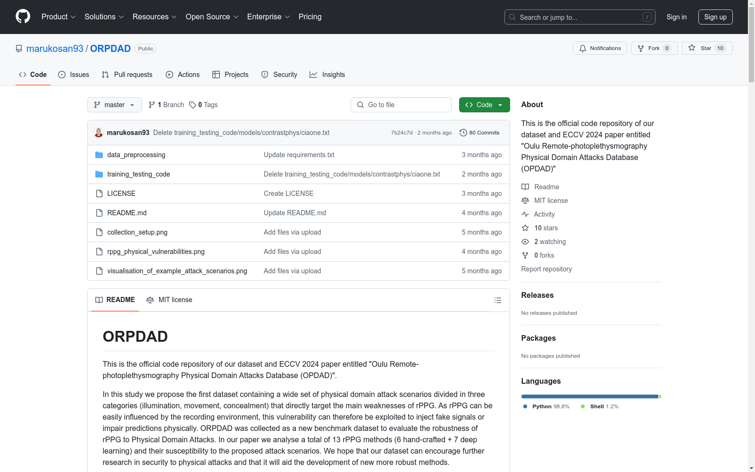Open the Update README.md commit message
This screenshot has height=472, width=755.
pyautogui.click(x=295, y=213)
